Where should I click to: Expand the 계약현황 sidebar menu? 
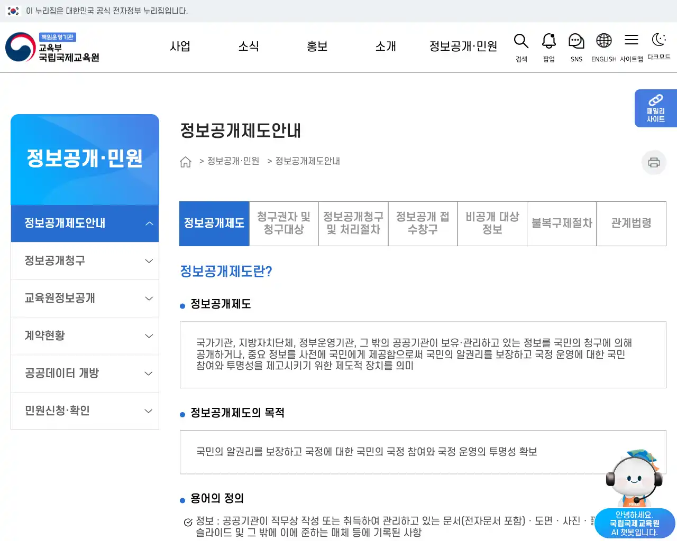85,336
